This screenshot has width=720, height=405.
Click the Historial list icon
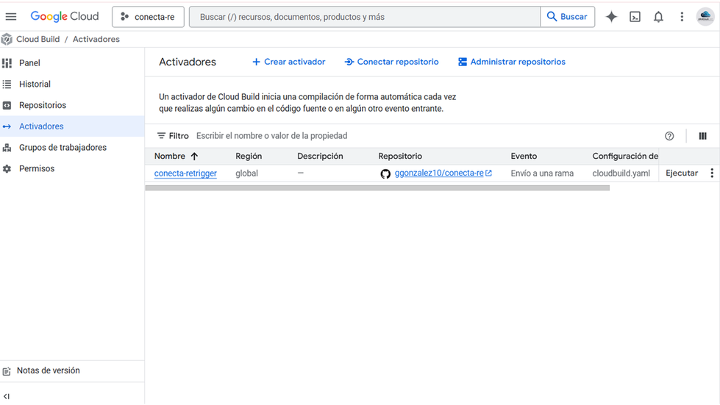click(x=7, y=84)
